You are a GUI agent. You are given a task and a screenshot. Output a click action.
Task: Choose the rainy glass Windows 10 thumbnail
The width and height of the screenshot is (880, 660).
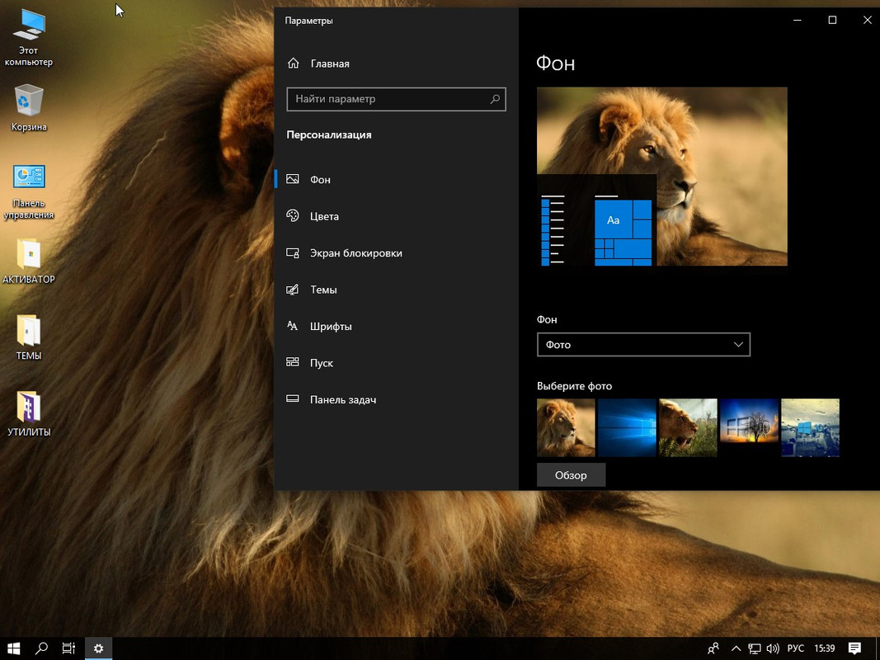point(811,427)
